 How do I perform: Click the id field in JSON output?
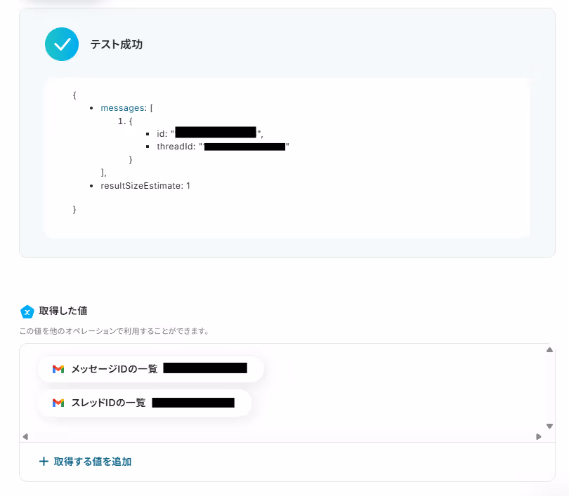[x=210, y=133]
